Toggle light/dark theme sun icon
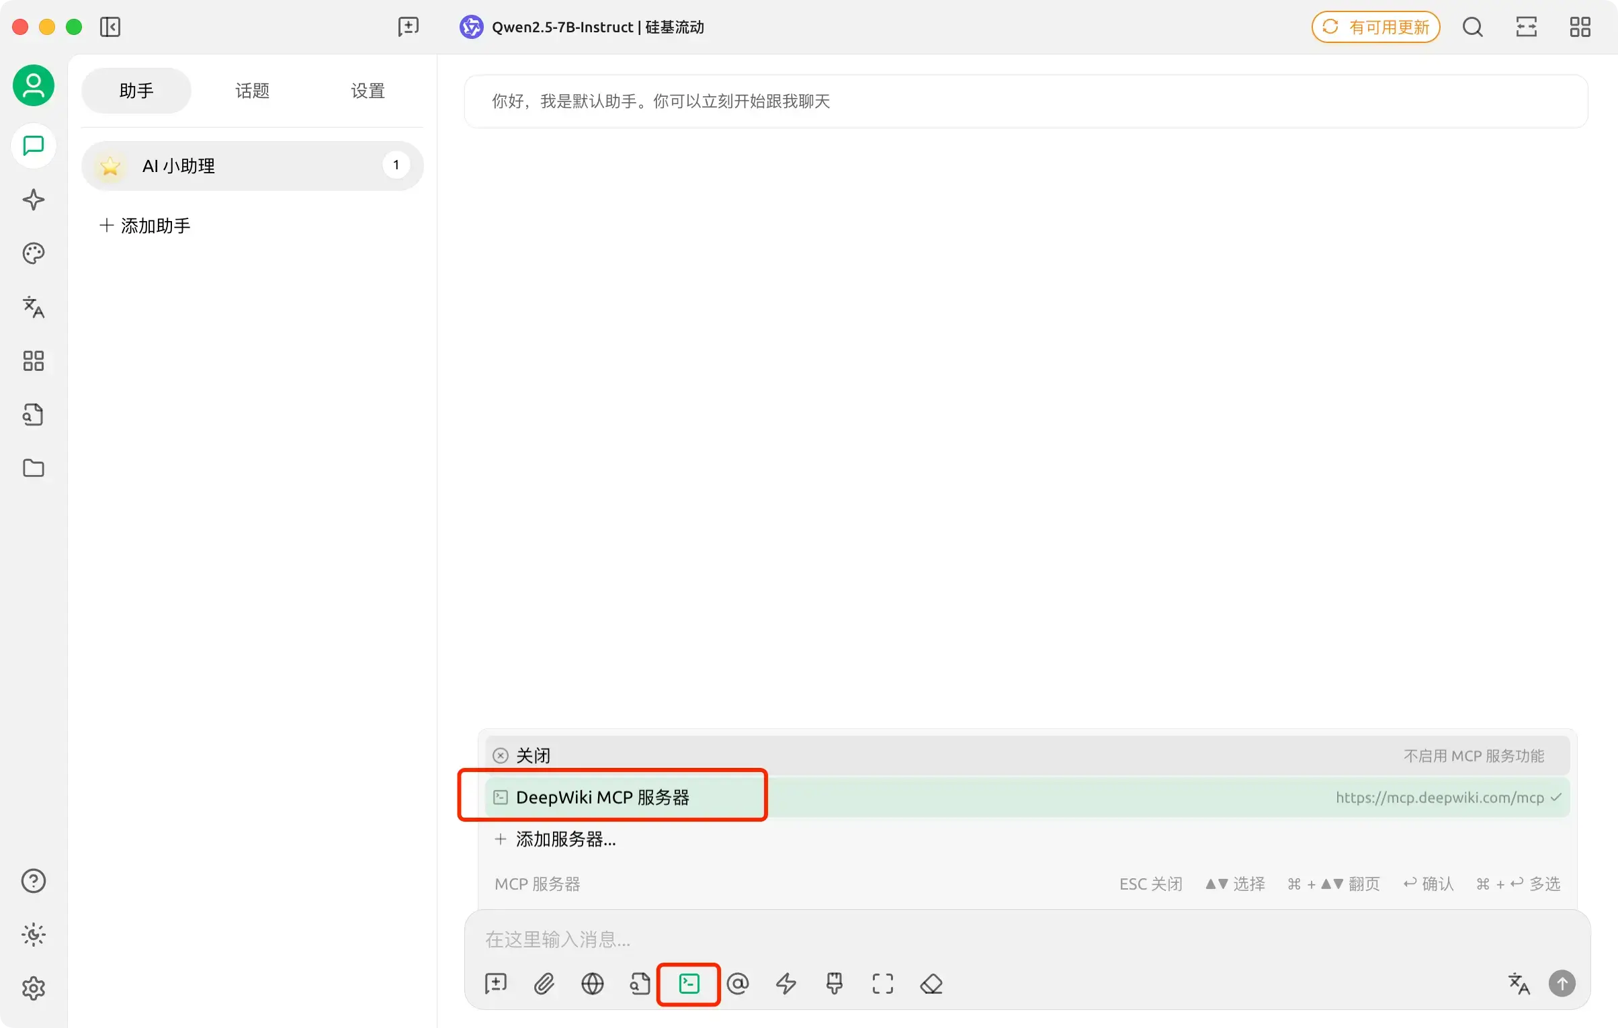Image resolution: width=1618 pixels, height=1028 pixels. point(34,935)
